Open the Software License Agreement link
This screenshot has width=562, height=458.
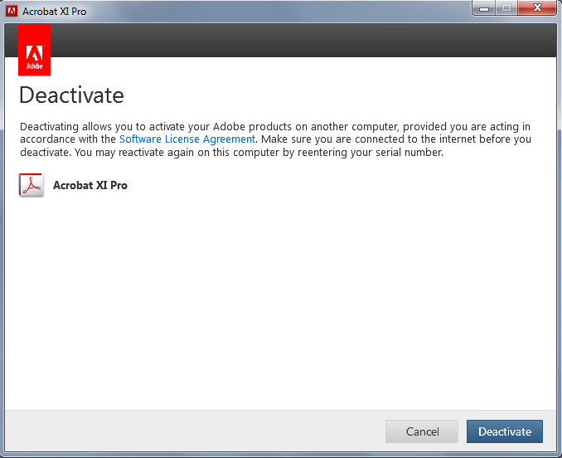coord(187,139)
